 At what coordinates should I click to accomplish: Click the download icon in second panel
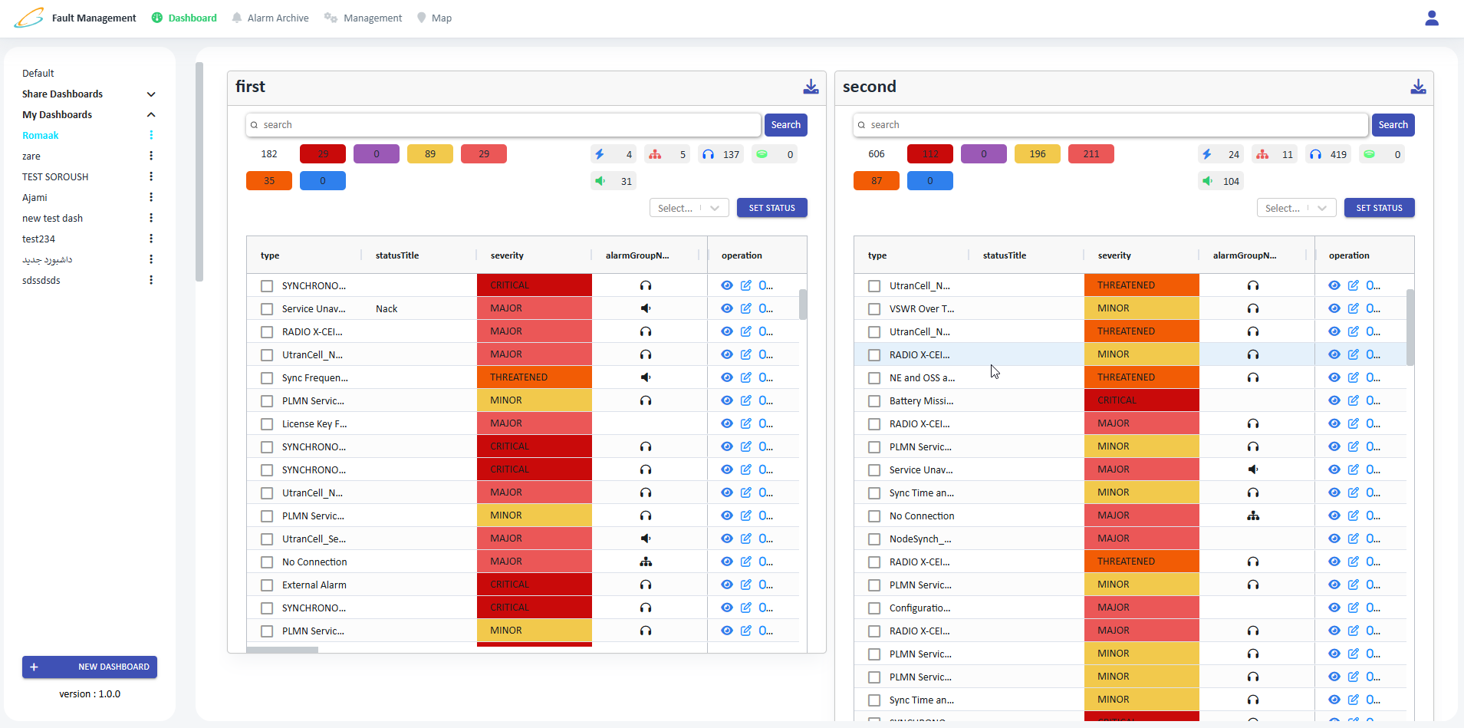1418,87
